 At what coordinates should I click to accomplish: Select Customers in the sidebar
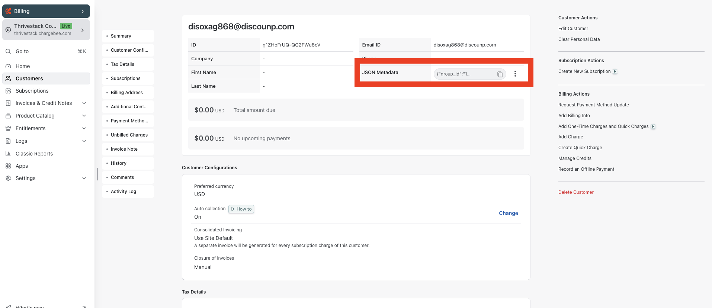coord(46,78)
